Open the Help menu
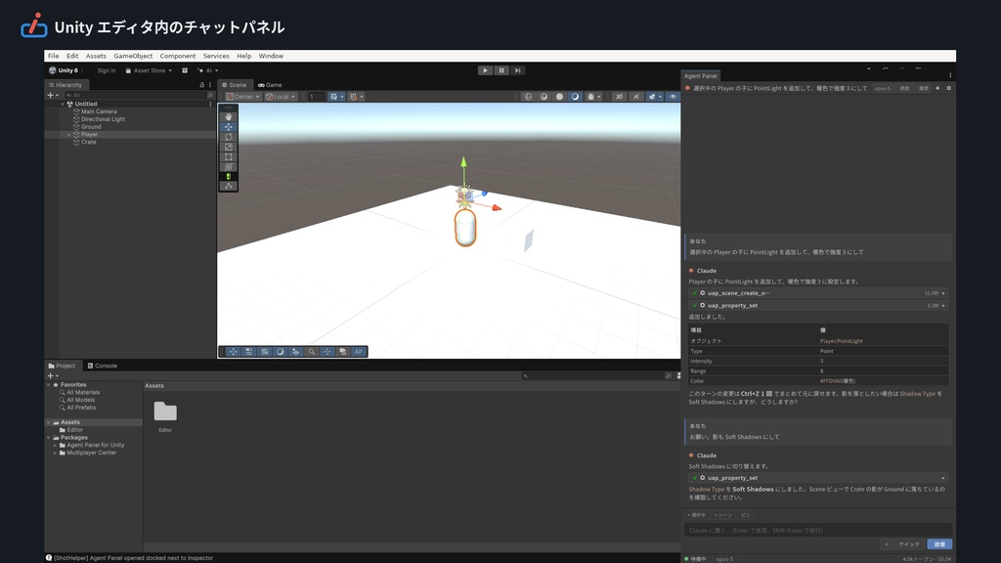Viewport: 1001px width, 563px height. [243, 56]
